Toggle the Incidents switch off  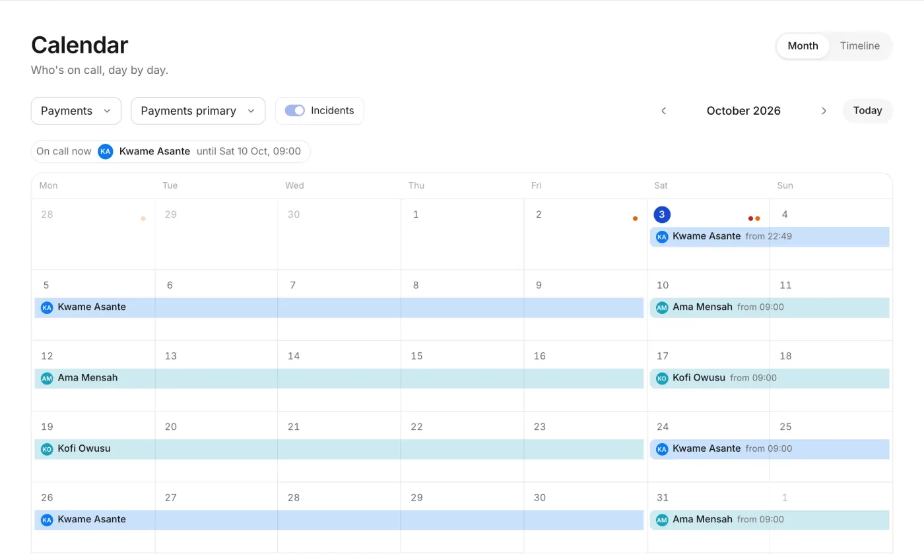coord(295,111)
